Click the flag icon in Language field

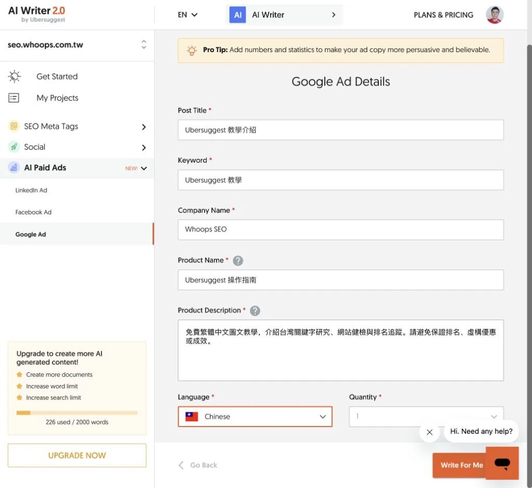tap(192, 416)
